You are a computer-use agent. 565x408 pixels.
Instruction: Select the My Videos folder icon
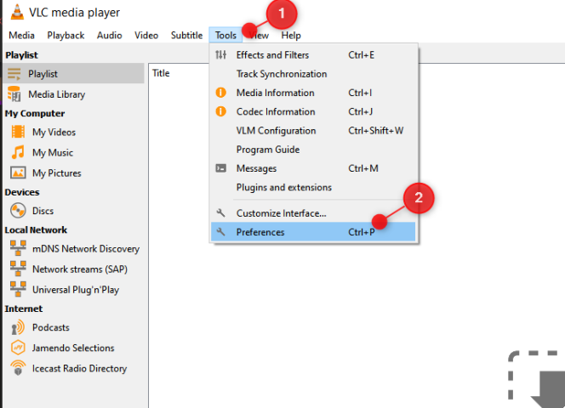(17, 132)
